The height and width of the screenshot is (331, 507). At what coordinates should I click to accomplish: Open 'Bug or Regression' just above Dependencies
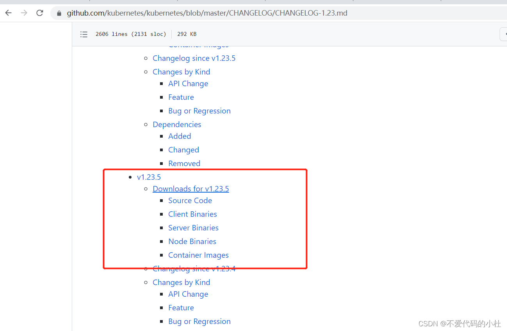pos(199,111)
